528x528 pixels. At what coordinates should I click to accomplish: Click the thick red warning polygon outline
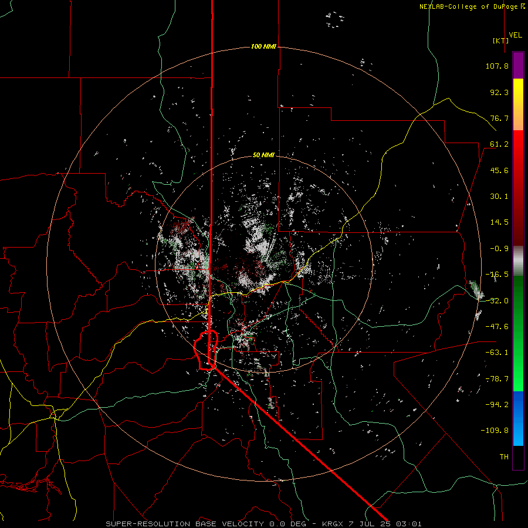coord(206,350)
